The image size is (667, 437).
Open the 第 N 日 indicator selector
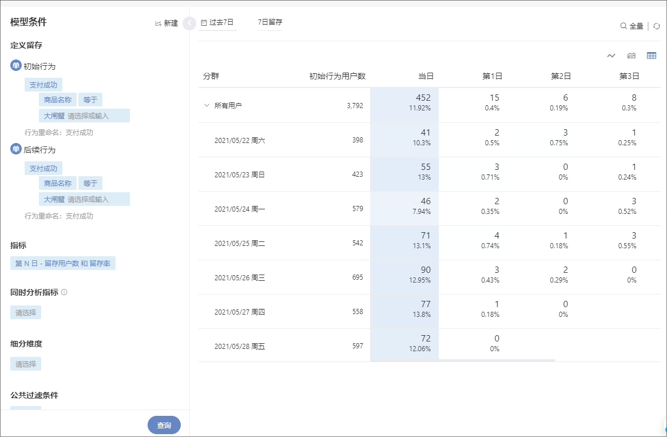tap(63, 263)
